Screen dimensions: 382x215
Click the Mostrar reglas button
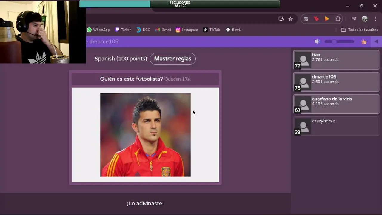point(172,59)
